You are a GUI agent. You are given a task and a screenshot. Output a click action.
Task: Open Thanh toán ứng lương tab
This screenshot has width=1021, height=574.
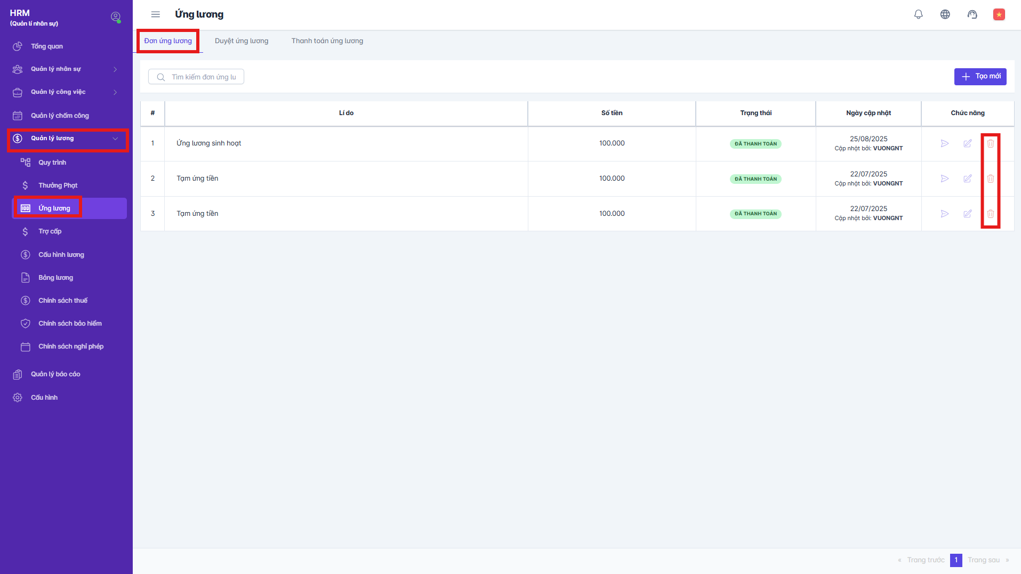327,41
